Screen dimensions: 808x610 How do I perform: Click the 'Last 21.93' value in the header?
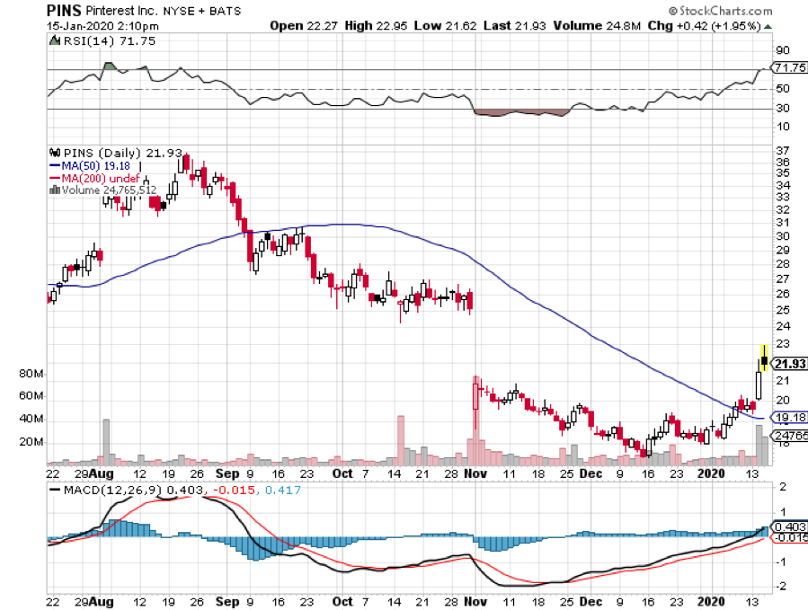click(x=514, y=26)
